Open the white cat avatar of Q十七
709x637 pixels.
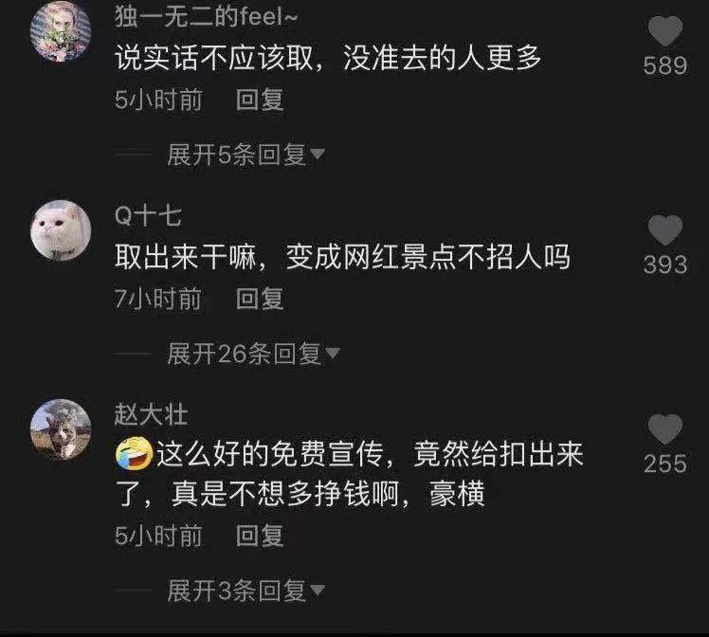(61, 230)
